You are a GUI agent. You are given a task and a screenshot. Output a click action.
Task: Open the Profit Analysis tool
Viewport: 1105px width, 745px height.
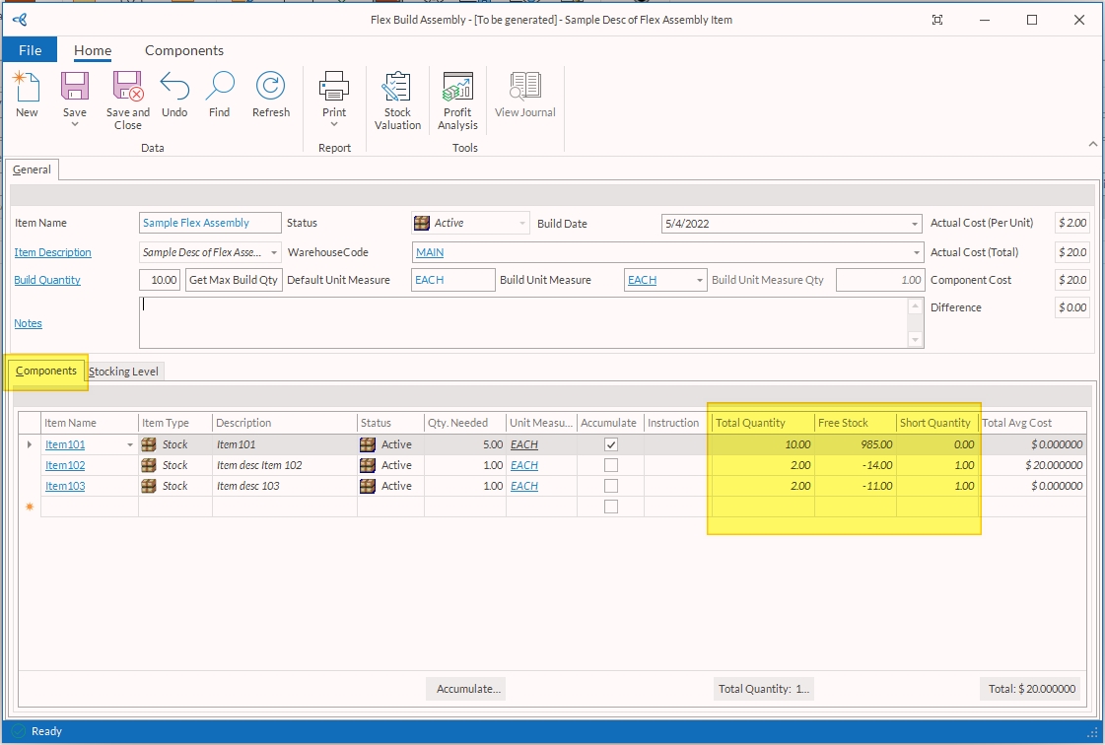[457, 88]
